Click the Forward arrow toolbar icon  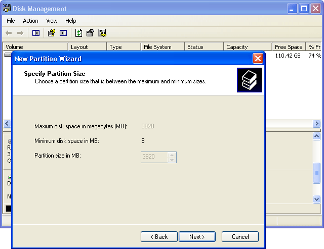coord(20,33)
